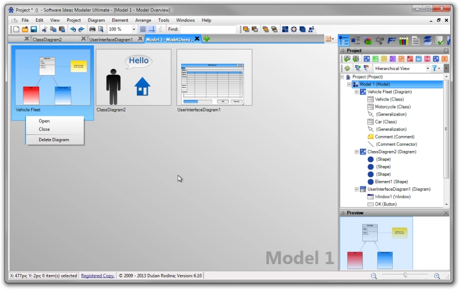The height and width of the screenshot is (290, 460).
Task: Click the zoom slider in the status bar
Action: 405,275
